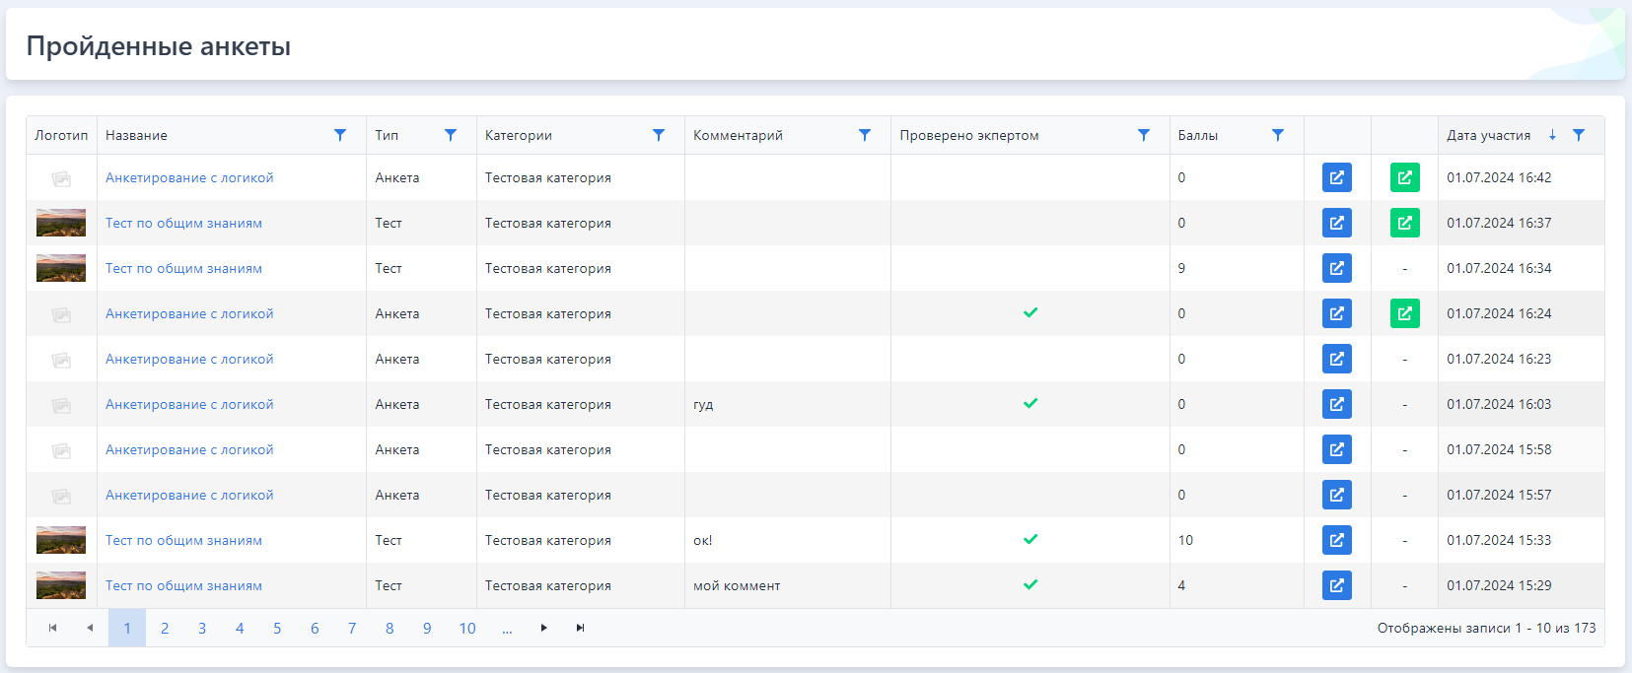Image resolution: width=1632 pixels, height=673 pixels.
Task: Jump to the last page of records
Action: (x=581, y=628)
